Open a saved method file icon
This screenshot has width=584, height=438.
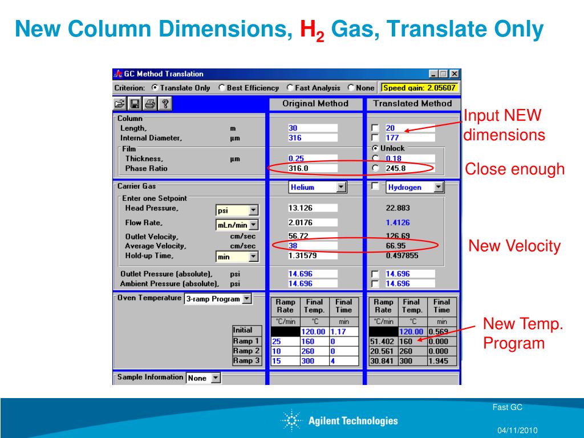tap(120, 104)
